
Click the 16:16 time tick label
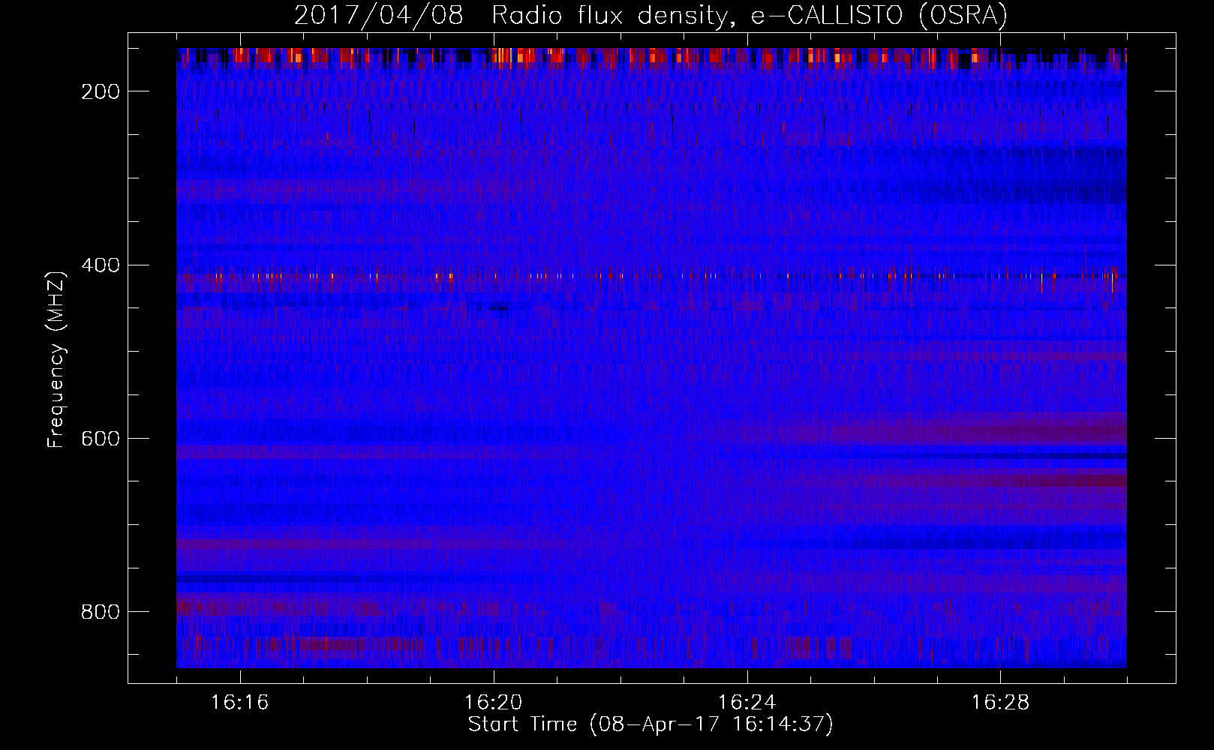pyautogui.click(x=240, y=703)
